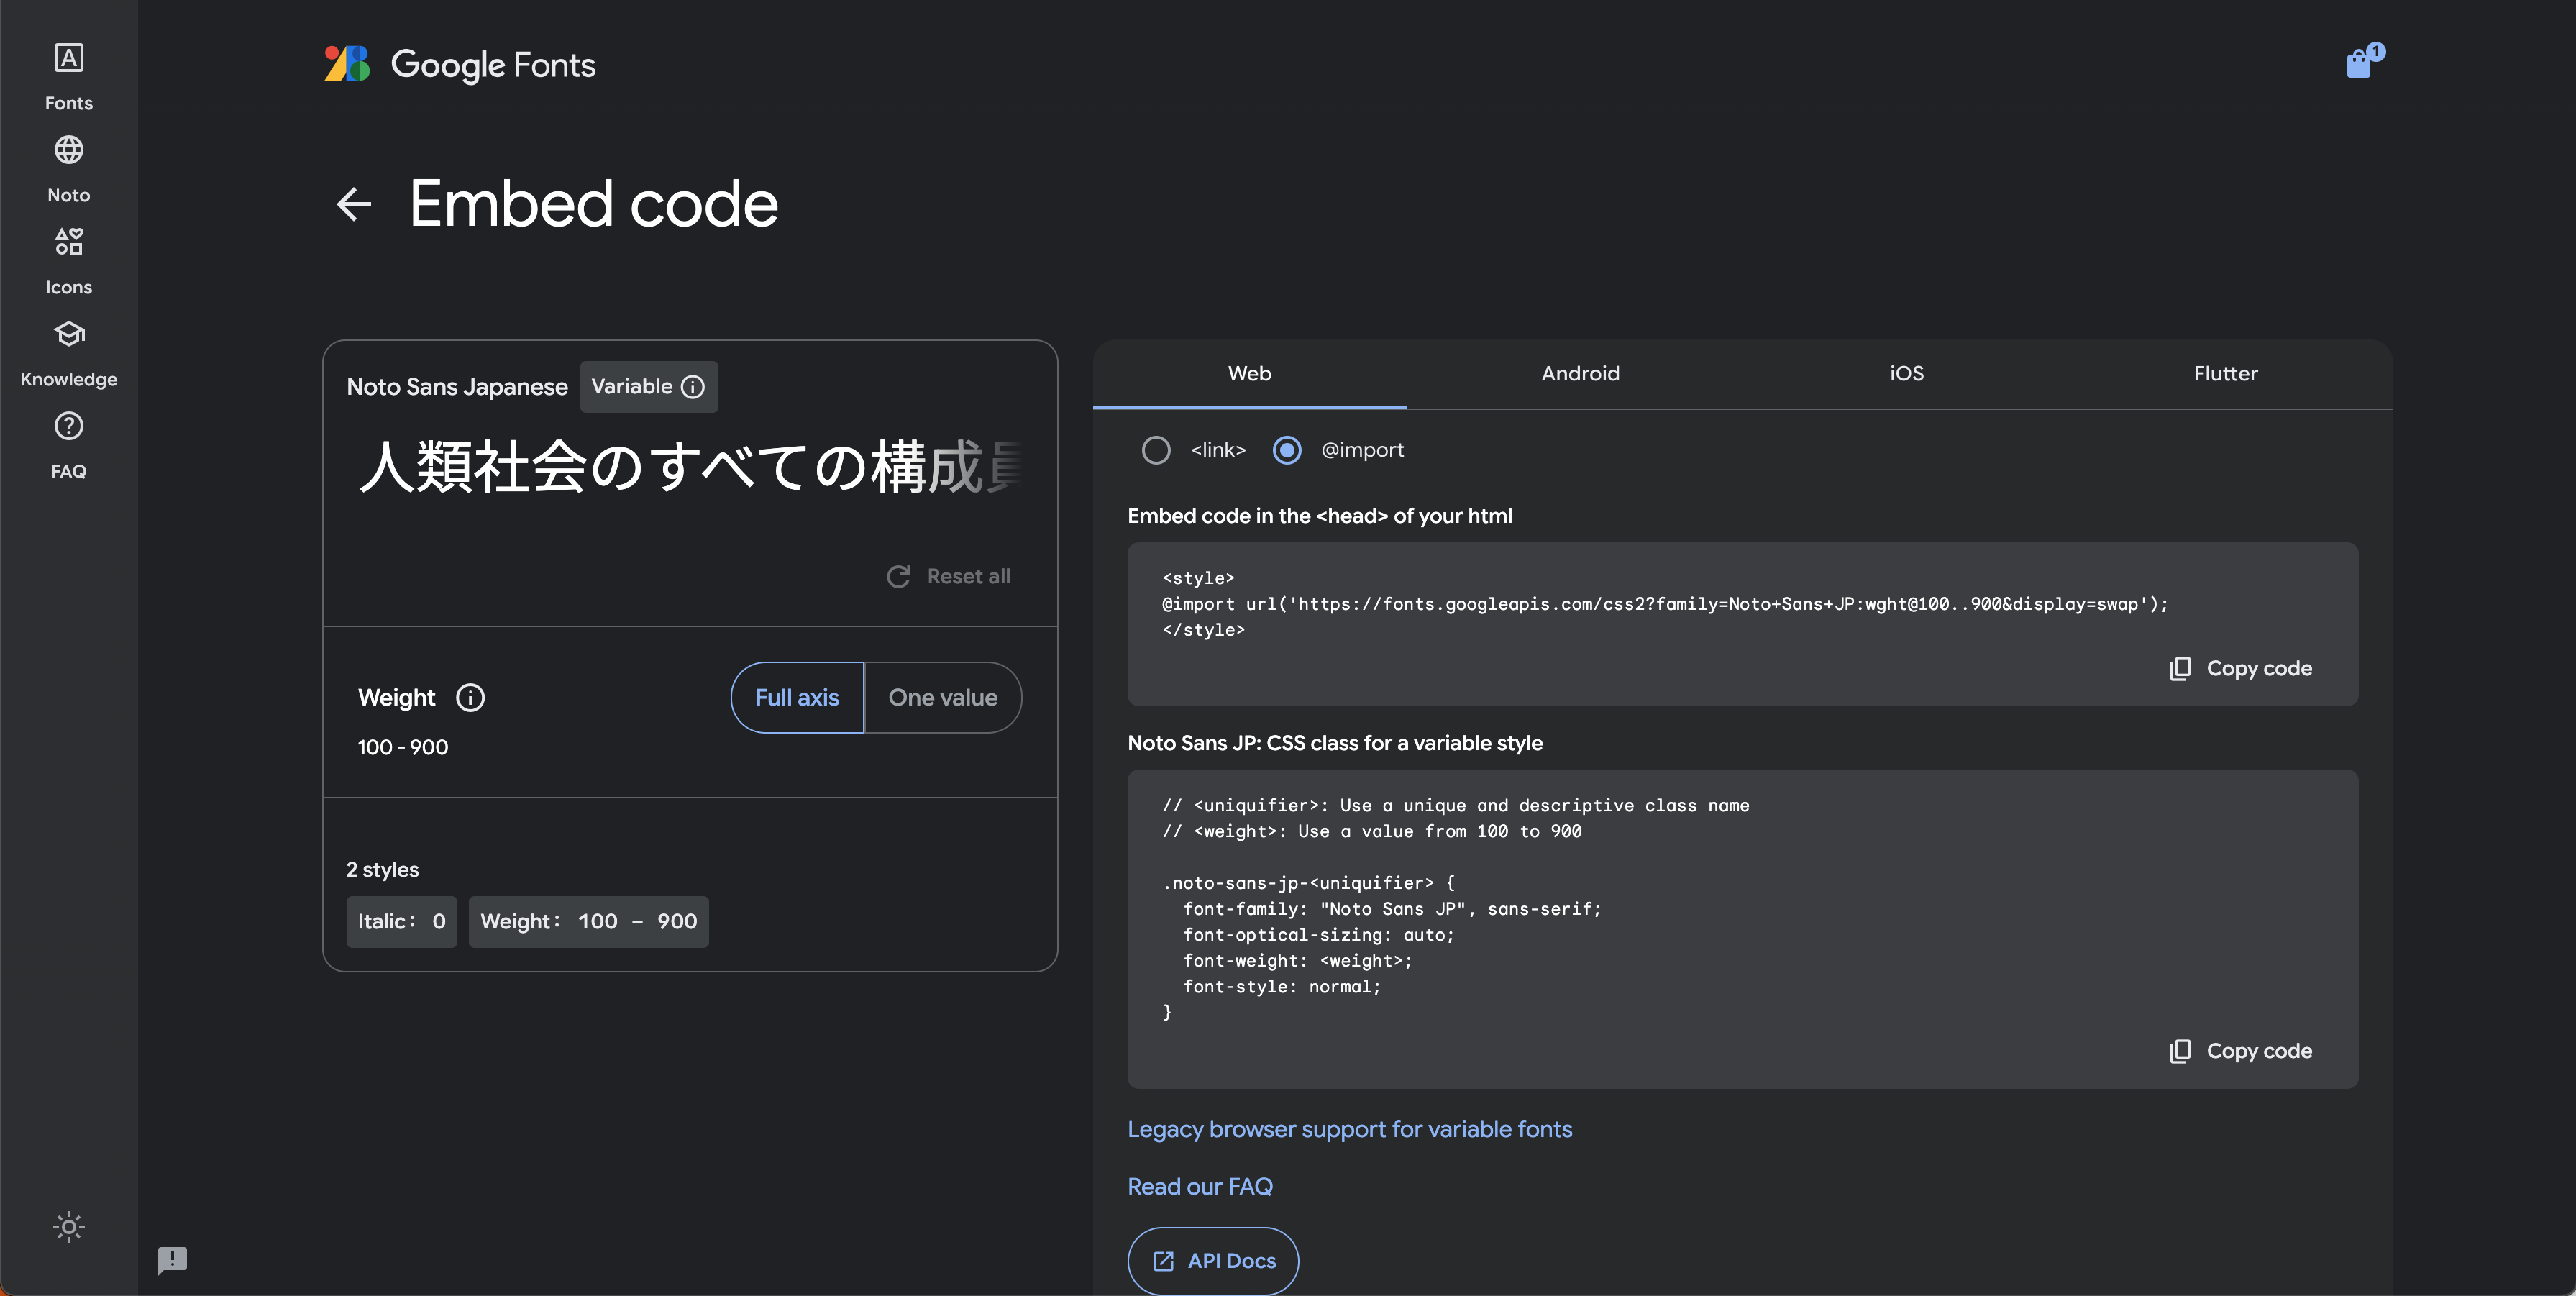The height and width of the screenshot is (1296, 2576).
Task: Select the <link> radio option
Action: pos(1156,450)
